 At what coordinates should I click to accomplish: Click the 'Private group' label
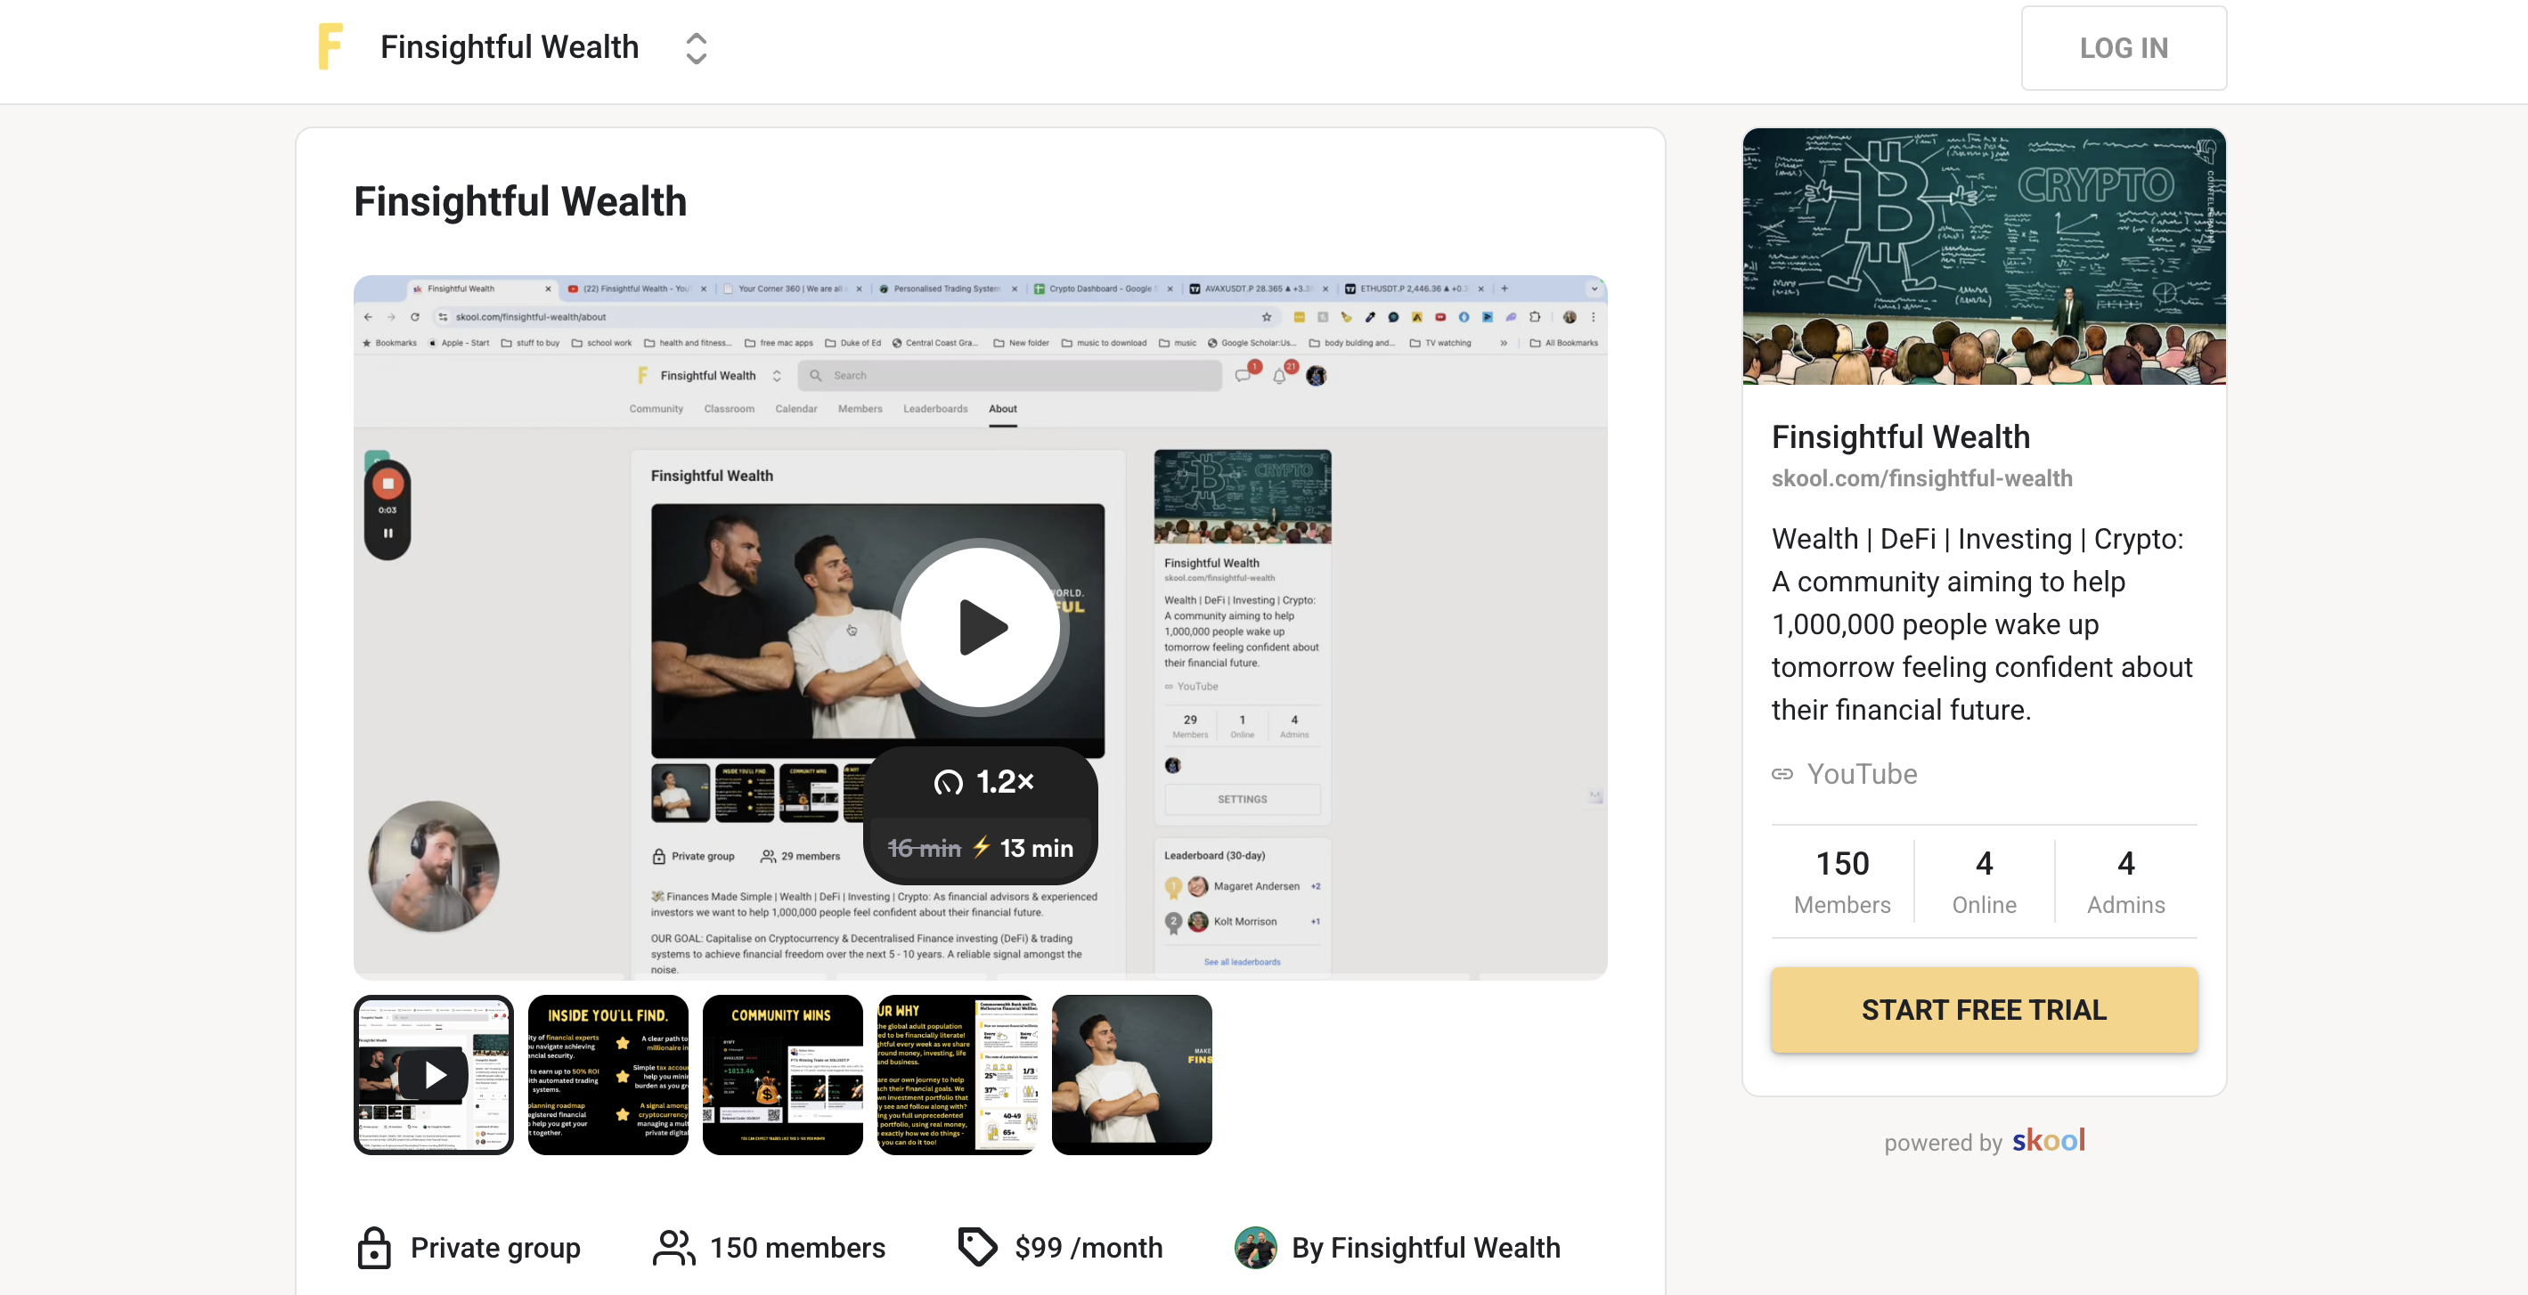[494, 1248]
